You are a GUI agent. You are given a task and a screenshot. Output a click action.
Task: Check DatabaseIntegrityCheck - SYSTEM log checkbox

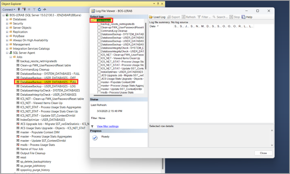coord(99,48)
